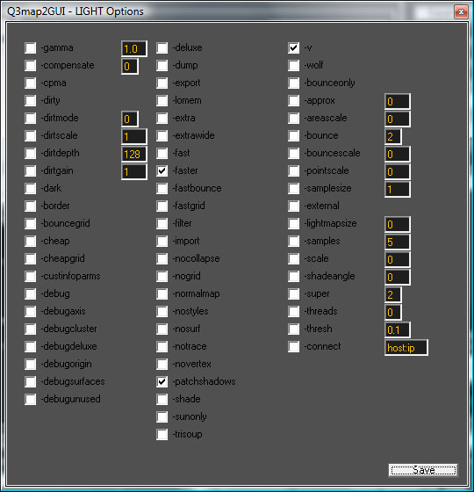Check the -lomem checkbox

tap(162, 101)
